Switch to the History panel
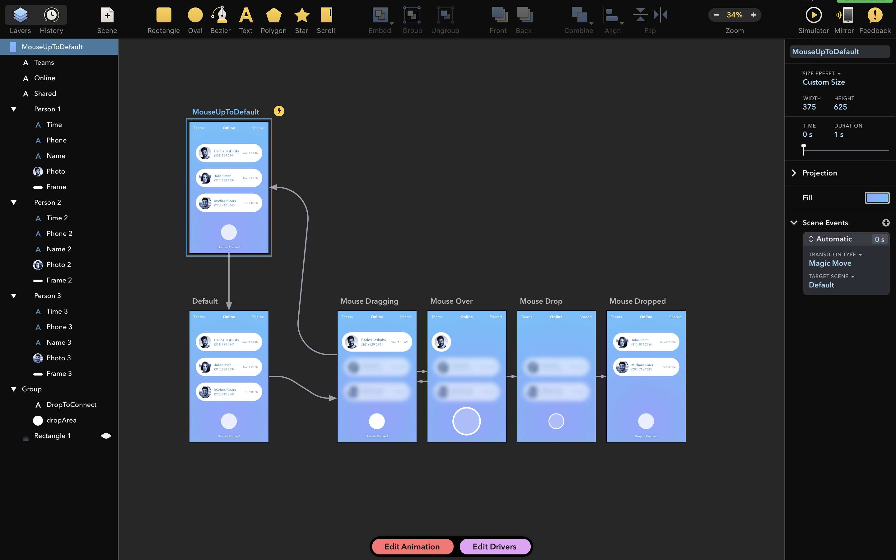 51,16
